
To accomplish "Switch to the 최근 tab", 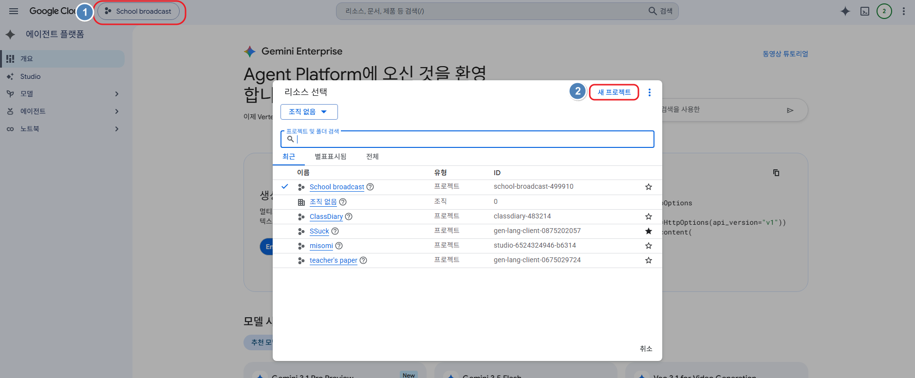I will point(289,156).
